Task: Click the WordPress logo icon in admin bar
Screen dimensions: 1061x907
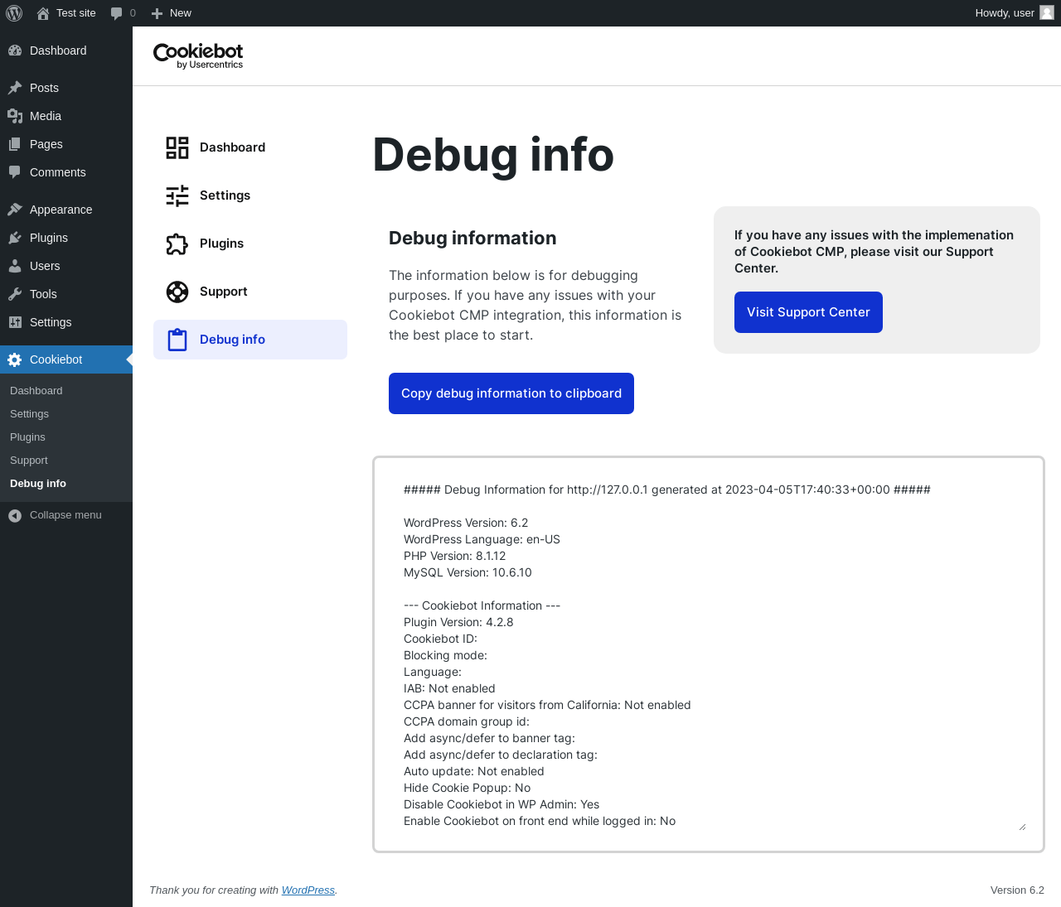Action: pos(14,13)
